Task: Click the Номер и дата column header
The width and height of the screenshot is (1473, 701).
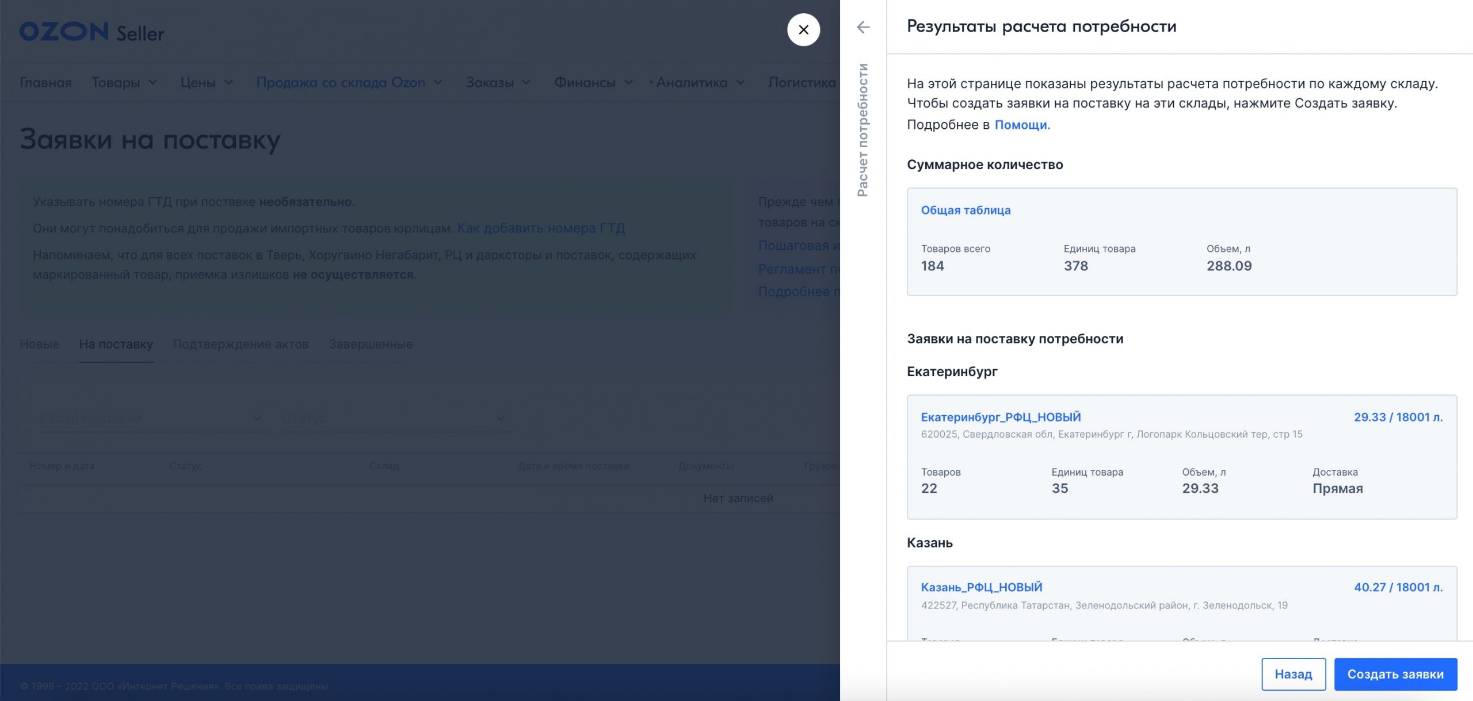Action: (62, 466)
